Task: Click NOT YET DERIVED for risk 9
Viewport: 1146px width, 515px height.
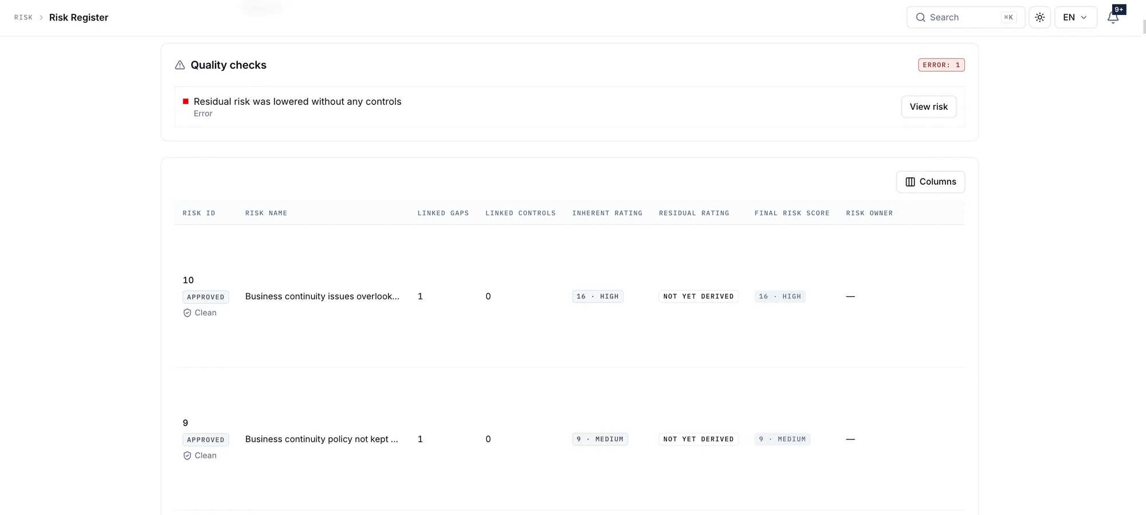Action: 698,439
